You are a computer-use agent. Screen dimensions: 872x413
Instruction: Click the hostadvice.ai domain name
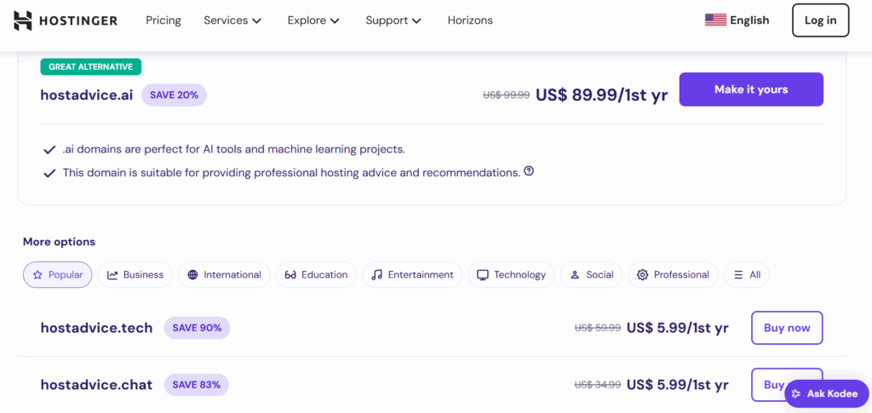[x=87, y=95]
